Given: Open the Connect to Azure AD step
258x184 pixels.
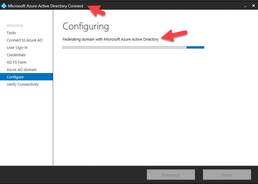Looking at the screenshot, I should 25,40.
